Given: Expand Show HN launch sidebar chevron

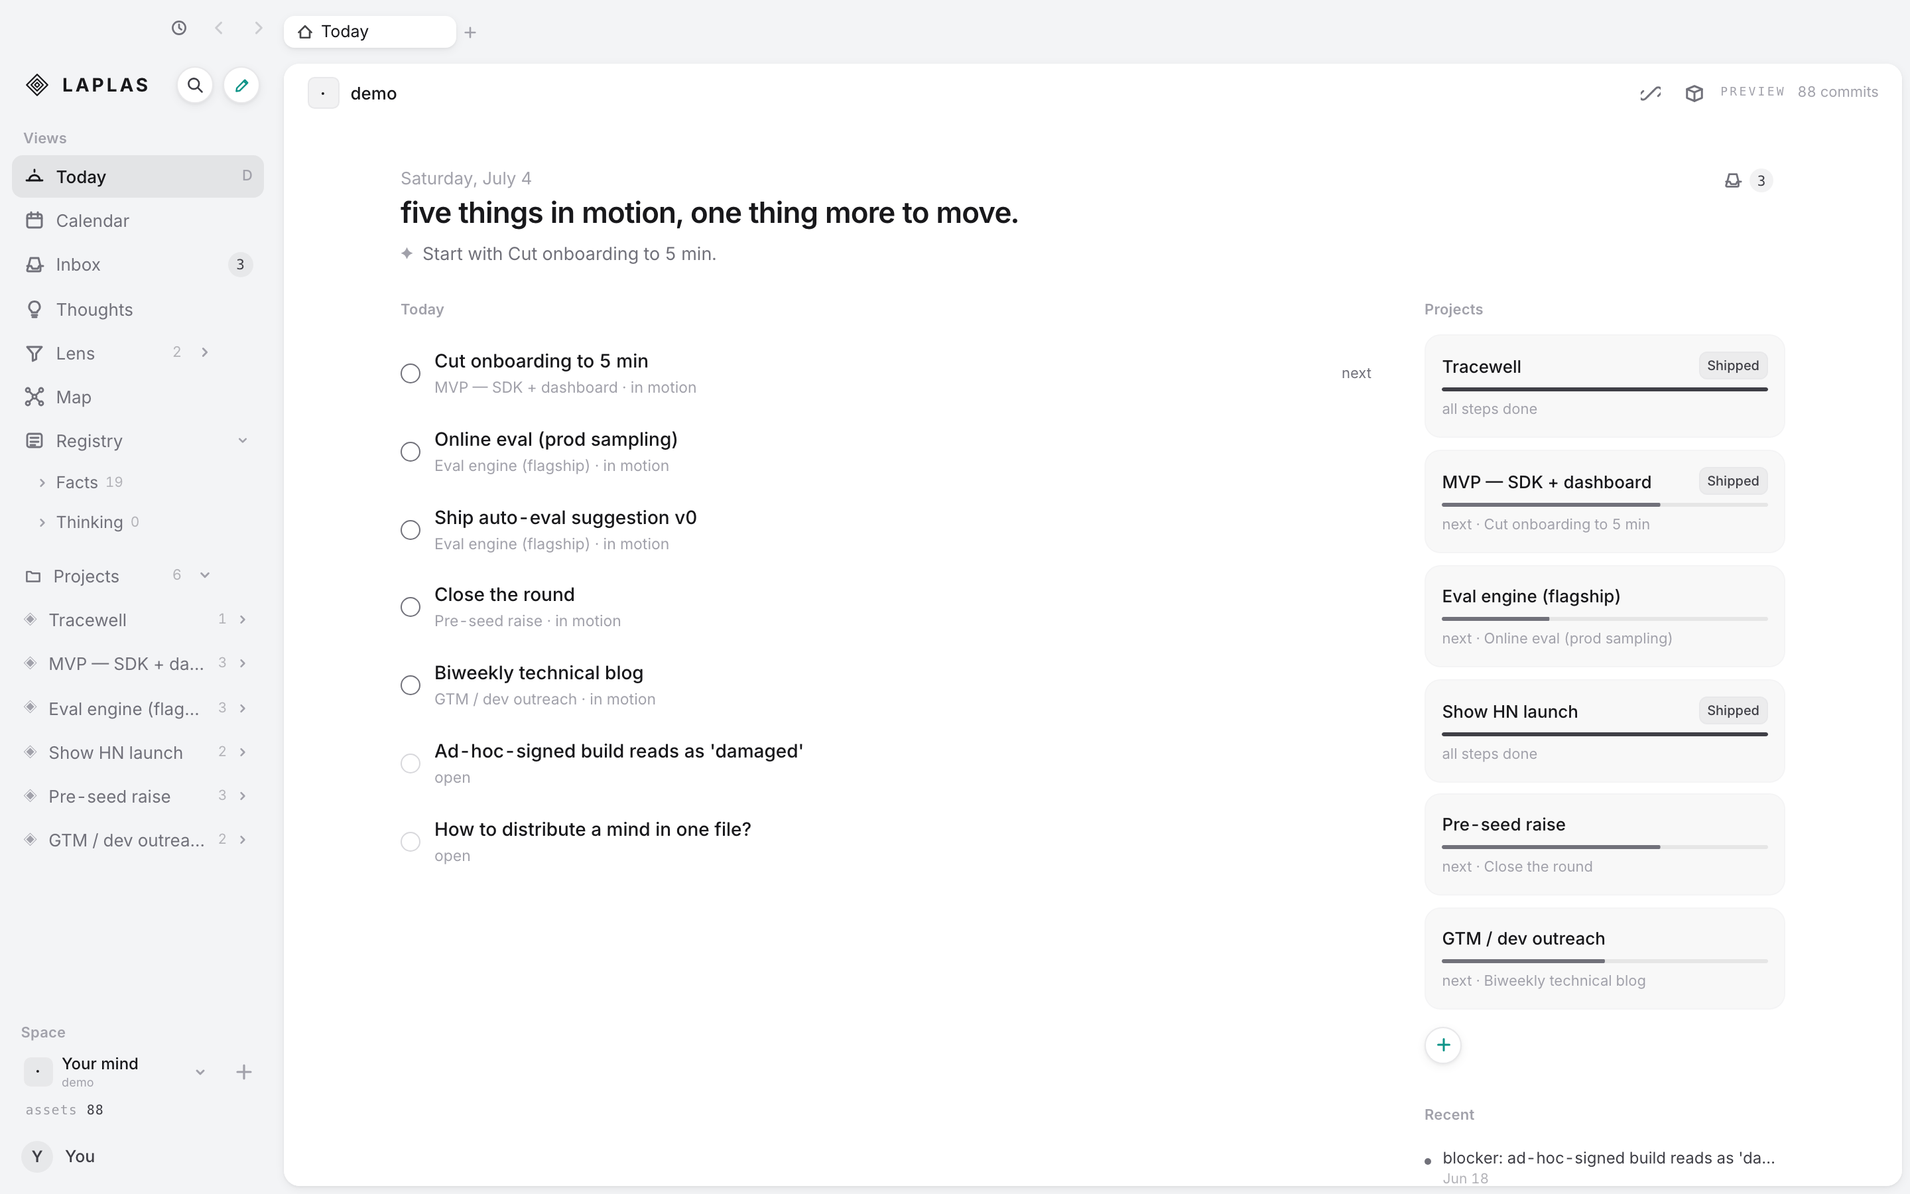Looking at the screenshot, I should pos(243,752).
